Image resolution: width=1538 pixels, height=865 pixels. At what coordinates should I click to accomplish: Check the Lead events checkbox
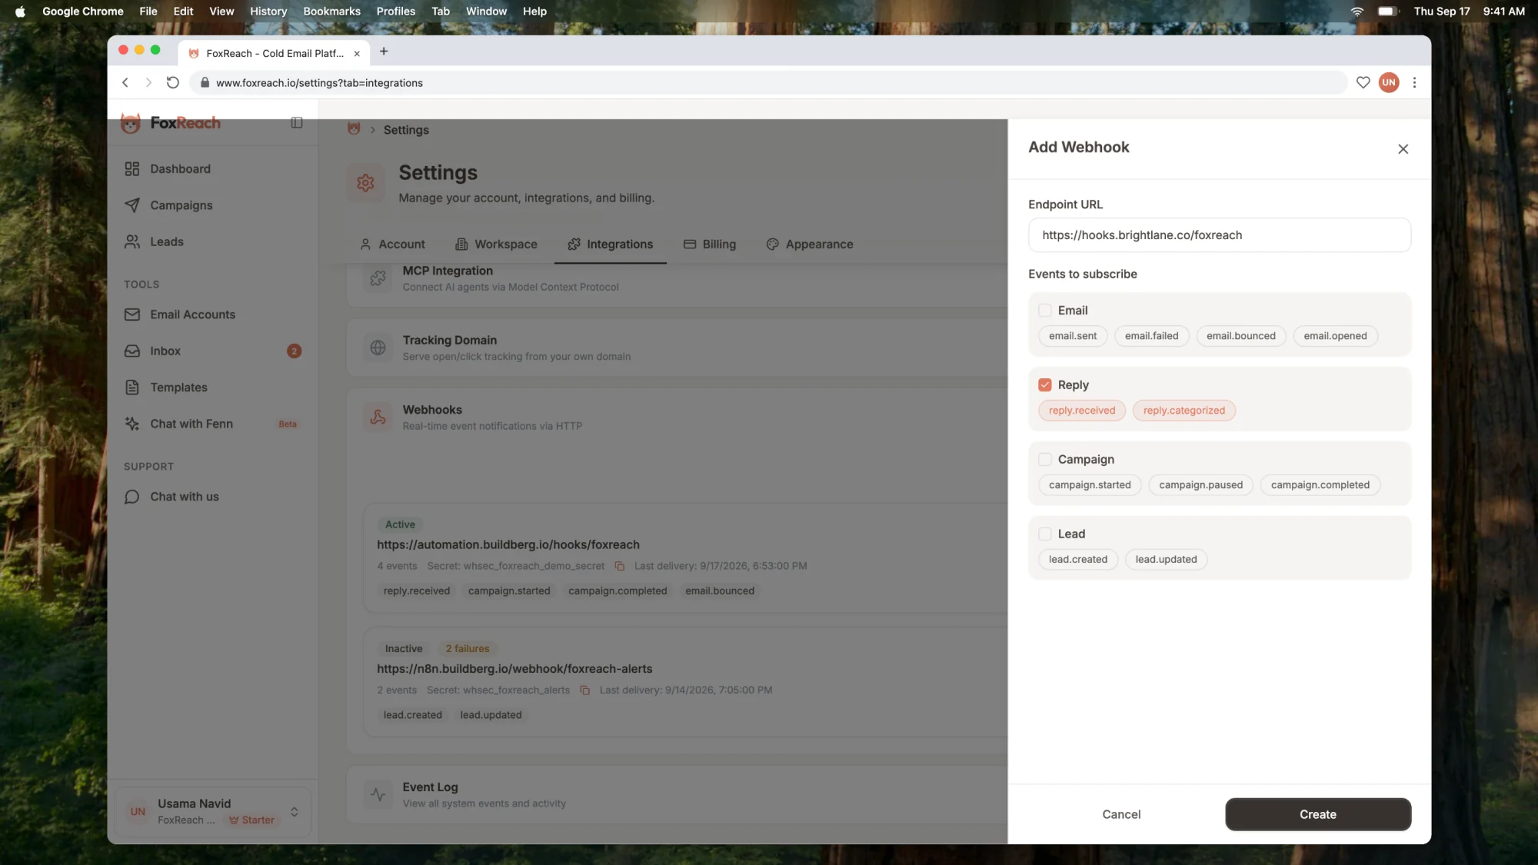point(1044,534)
